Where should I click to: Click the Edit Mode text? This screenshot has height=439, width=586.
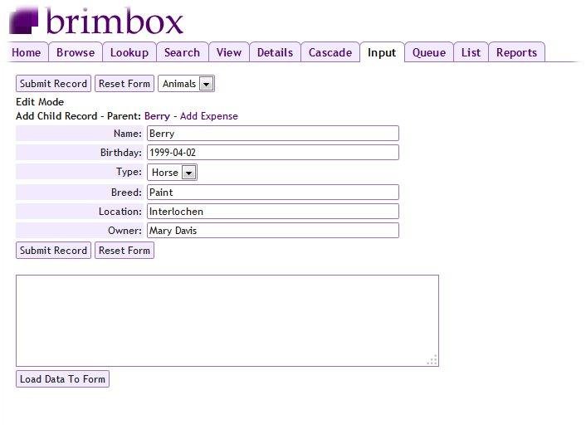pyautogui.click(x=40, y=102)
